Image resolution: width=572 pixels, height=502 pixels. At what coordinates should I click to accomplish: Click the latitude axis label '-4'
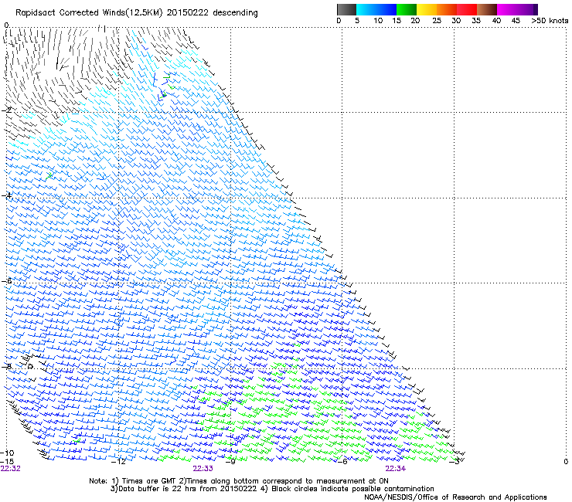coord(7,195)
